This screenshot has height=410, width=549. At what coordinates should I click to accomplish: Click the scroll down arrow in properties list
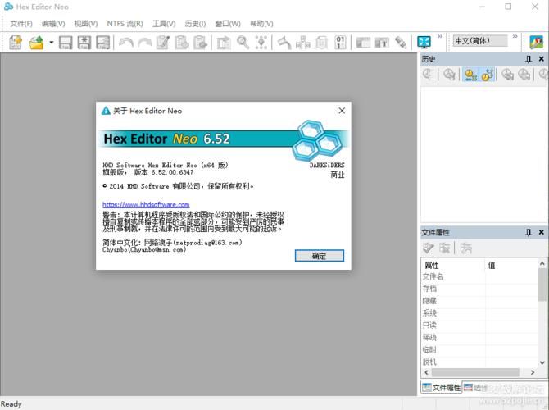click(542, 362)
